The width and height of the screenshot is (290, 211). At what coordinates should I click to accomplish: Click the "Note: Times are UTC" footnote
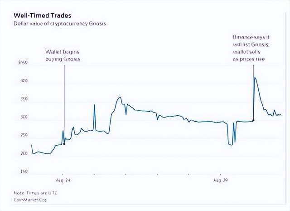point(34,193)
